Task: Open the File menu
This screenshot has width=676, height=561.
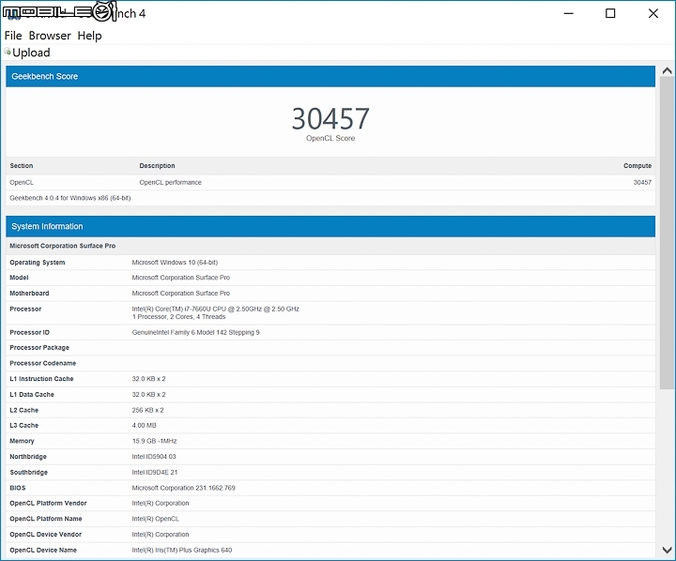Action: click(x=13, y=36)
